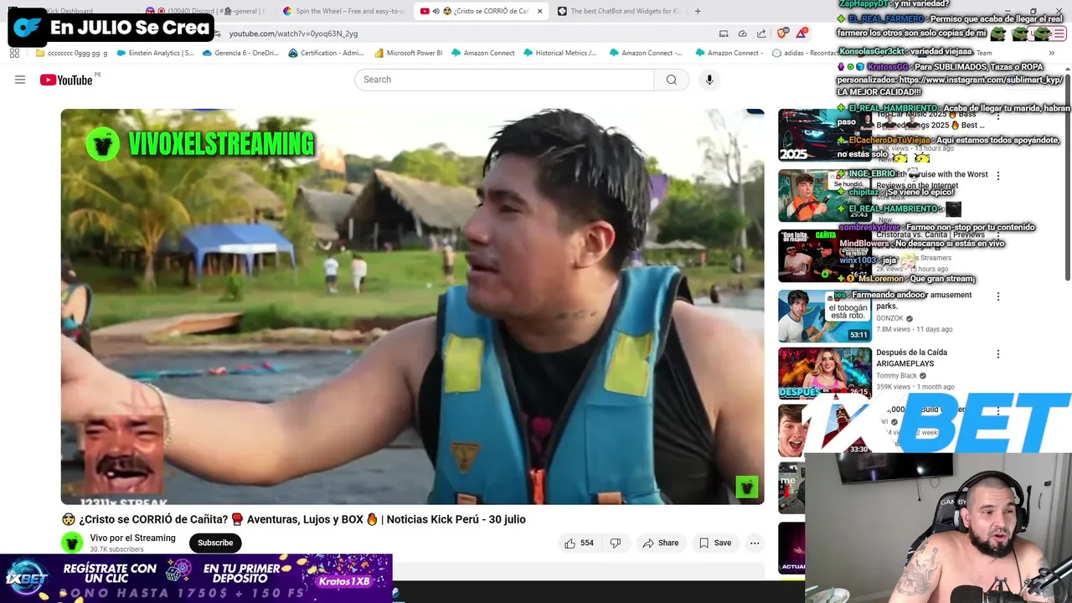The width and height of the screenshot is (1072, 603).
Task: Click the video player to pause playback
Action: click(x=412, y=307)
